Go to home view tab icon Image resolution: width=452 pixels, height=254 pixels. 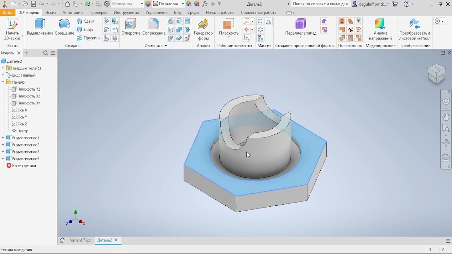click(62, 240)
